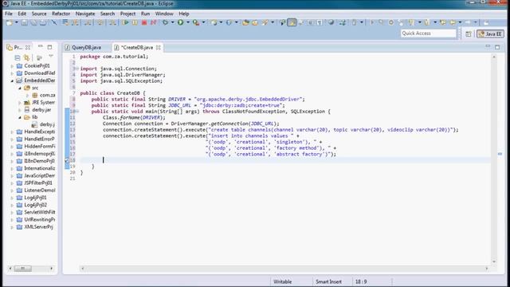Expand the DownloadFile project
Screen dimensions: 510x287
point(12,73)
